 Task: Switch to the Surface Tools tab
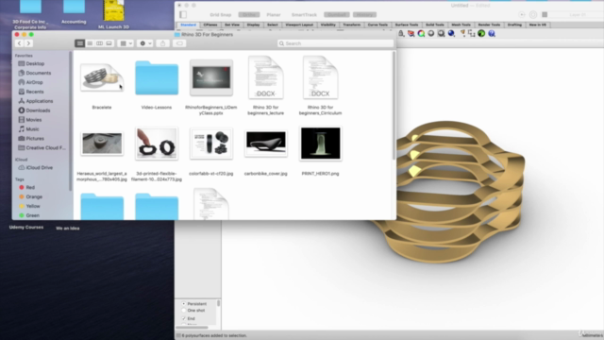click(x=407, y=25)
